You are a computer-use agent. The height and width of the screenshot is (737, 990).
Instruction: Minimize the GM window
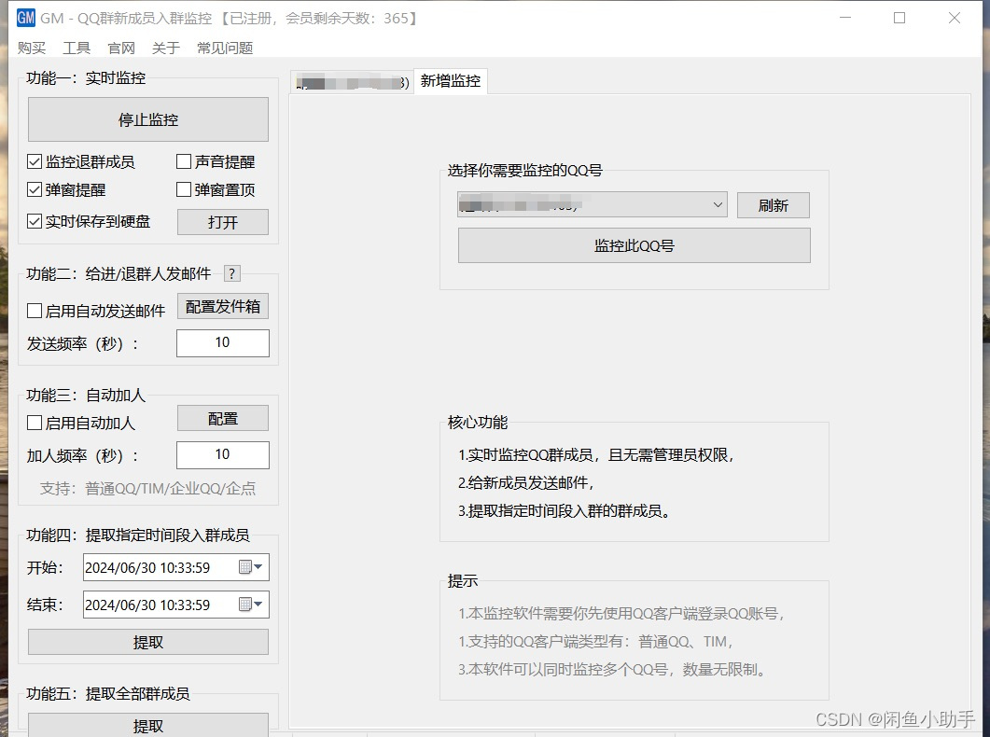point(845,18)
